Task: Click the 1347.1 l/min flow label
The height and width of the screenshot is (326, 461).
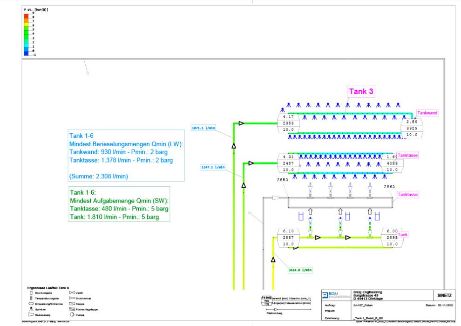Action: [213, 166]
